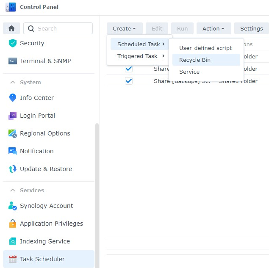
Task: Click the Notification icon
Action: [13, 151]
